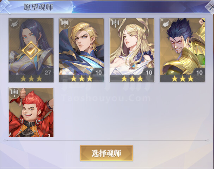The width and height of the screenshot is (214, 169).
Task: Click three-star rating under blonde woman card
Action: [132, 79]
